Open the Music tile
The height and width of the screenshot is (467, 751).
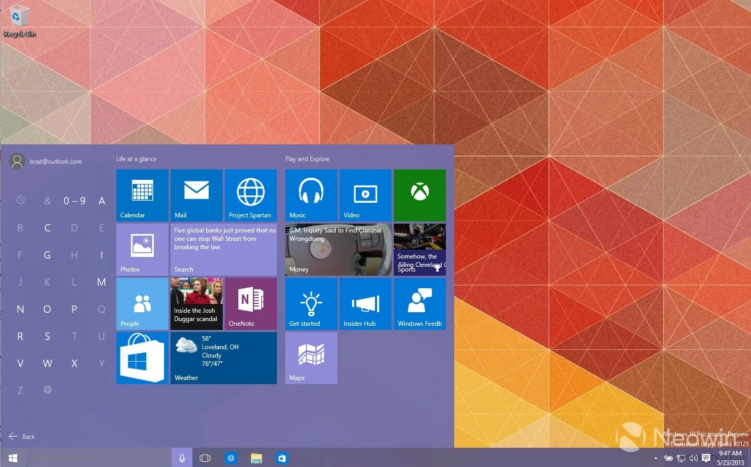click(311, 195)
